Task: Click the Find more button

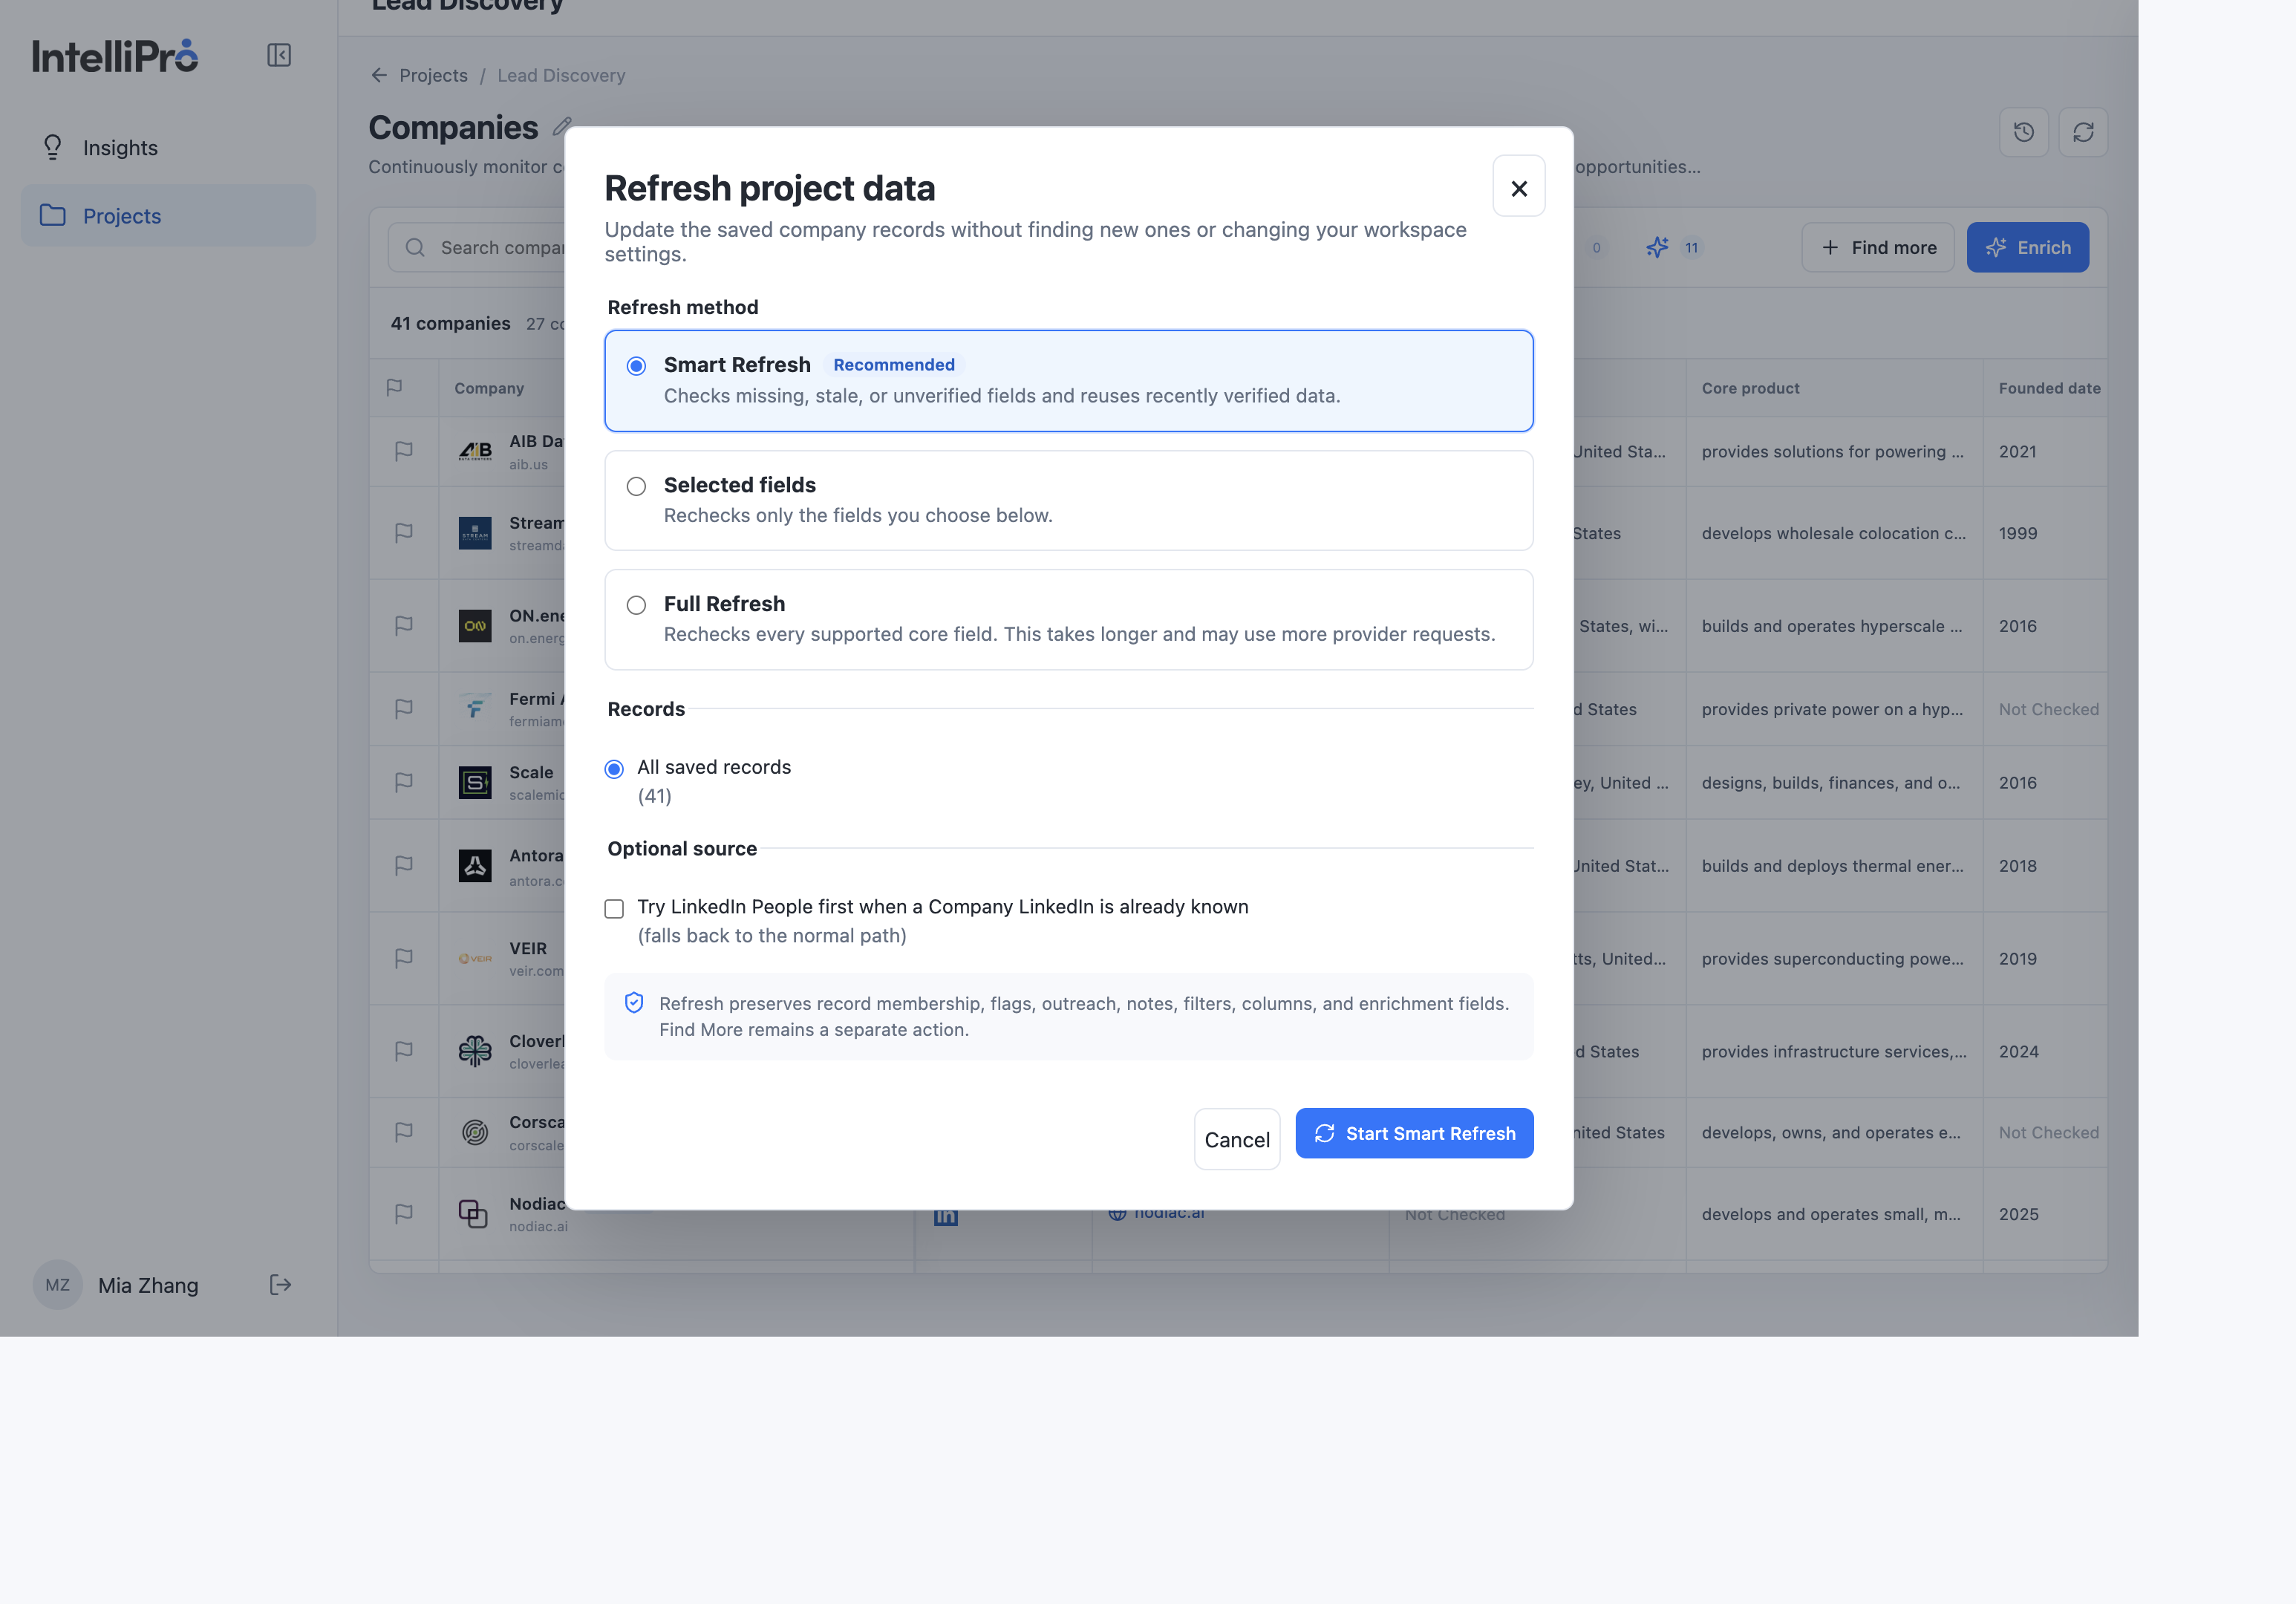Action: pyautogui.click(x=1877, y=247)
